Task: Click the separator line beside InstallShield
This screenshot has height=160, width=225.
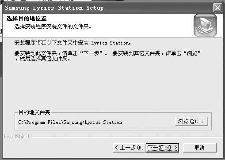Action: pyautogui.click(x=126, y=137)
